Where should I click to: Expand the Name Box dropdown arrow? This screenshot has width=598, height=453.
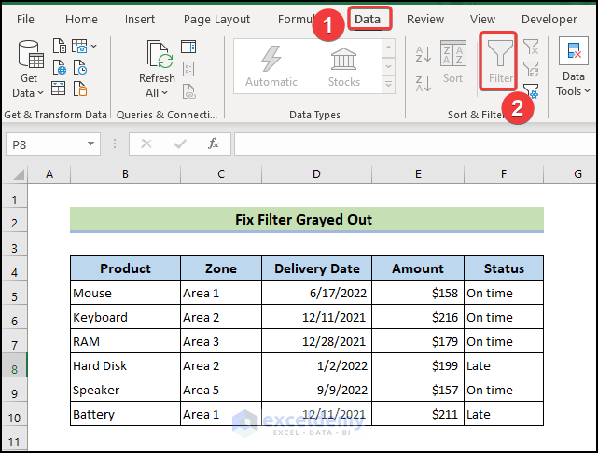[91, 144]
